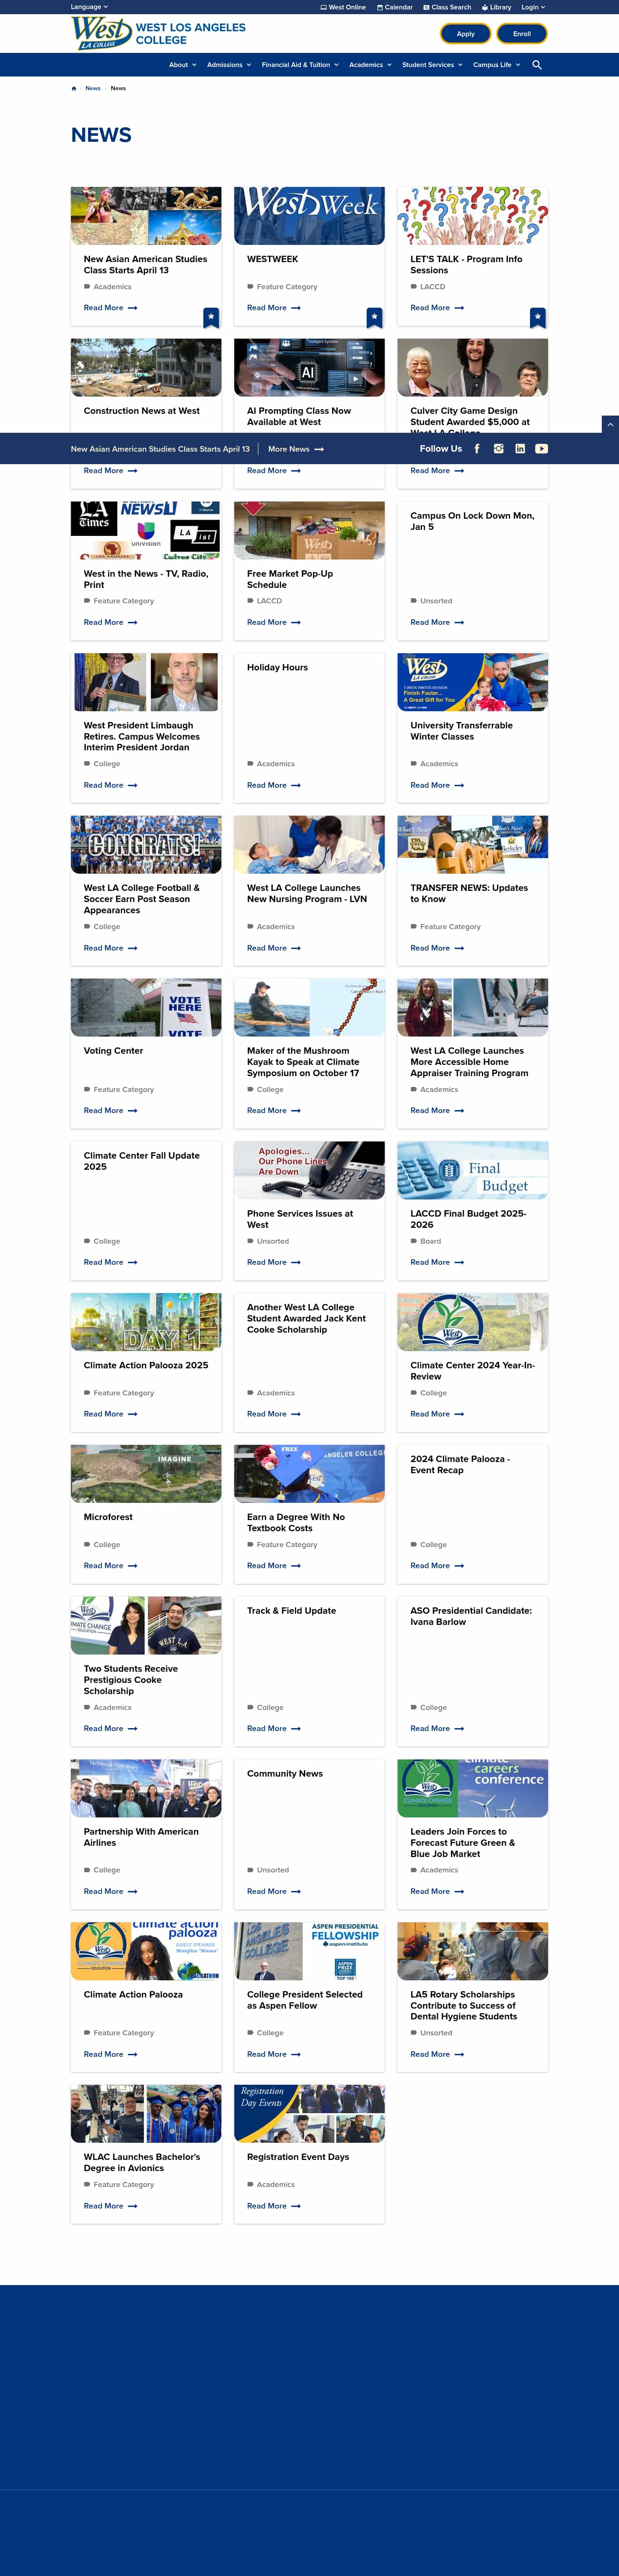
Task: Click the News breadcrumb link
Action: point(93,88)
